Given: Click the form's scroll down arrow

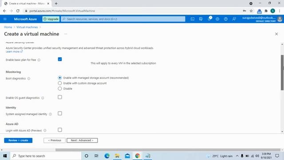Looking at the screenshot, I should 282,132.
